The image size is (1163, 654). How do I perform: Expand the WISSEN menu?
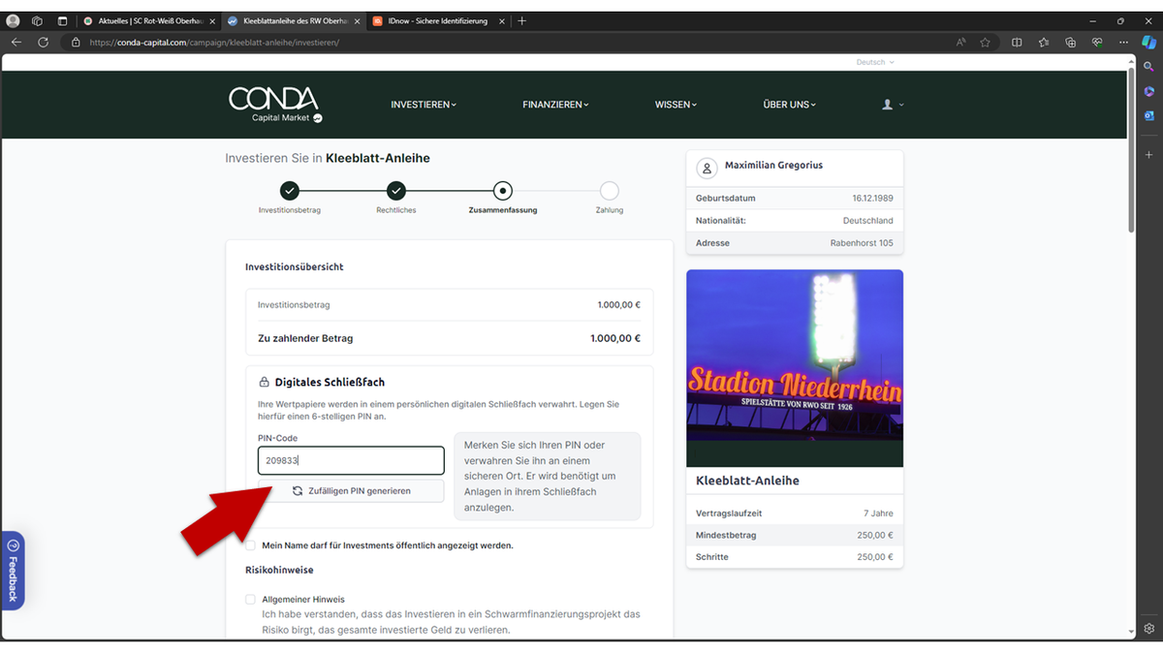pos(676,105)
